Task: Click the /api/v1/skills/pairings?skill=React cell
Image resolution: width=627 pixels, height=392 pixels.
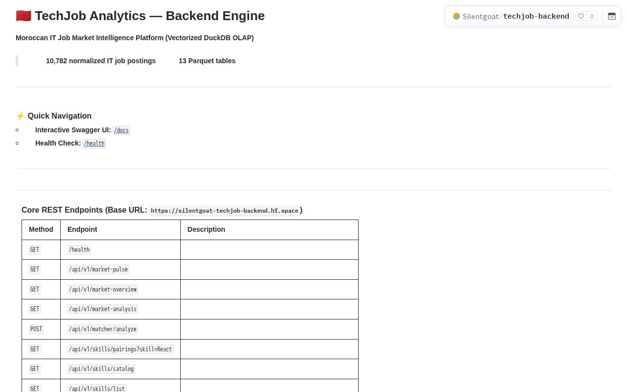Action: click(121, 349)
